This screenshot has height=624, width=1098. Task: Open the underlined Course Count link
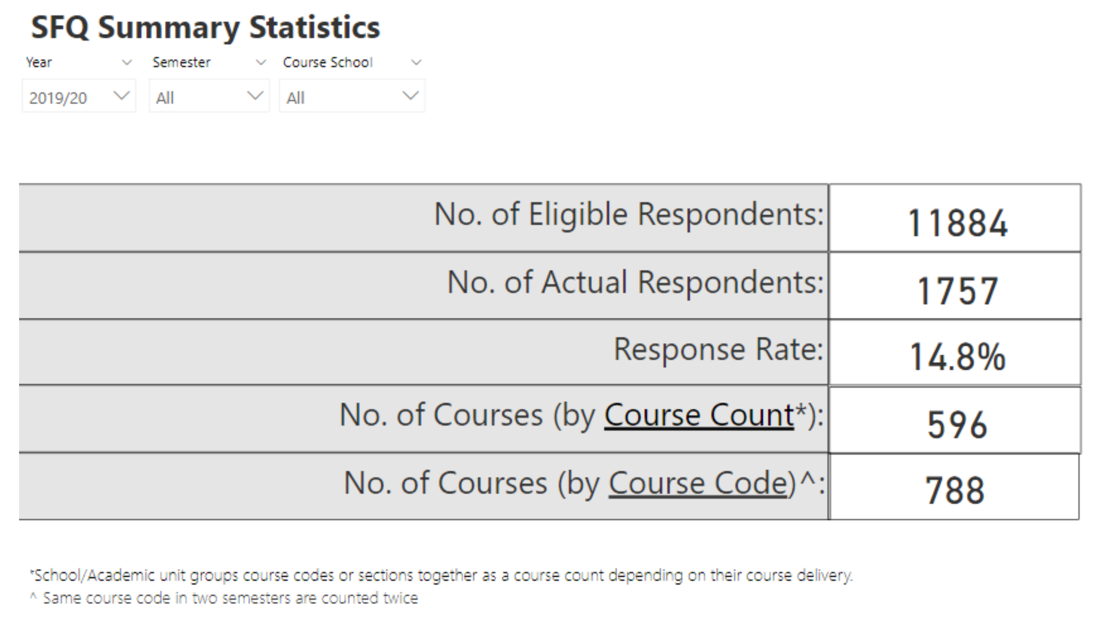click(699, 415)
